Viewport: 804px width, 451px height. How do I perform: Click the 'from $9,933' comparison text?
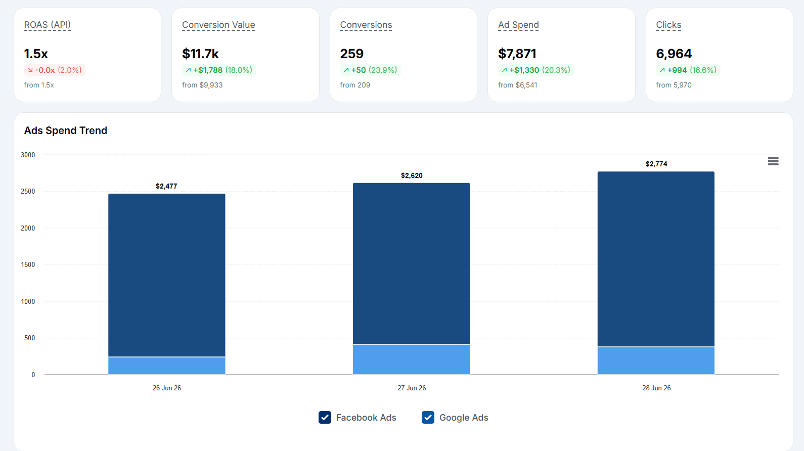click(x=202, y=85)
